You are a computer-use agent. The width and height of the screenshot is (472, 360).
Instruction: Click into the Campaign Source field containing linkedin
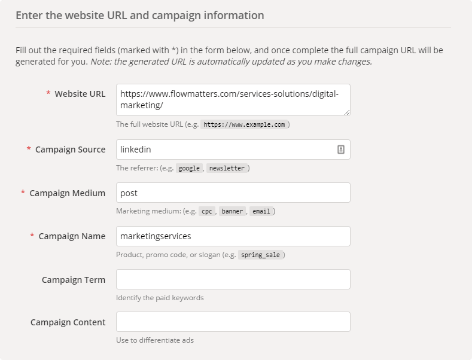click(224, 150)
